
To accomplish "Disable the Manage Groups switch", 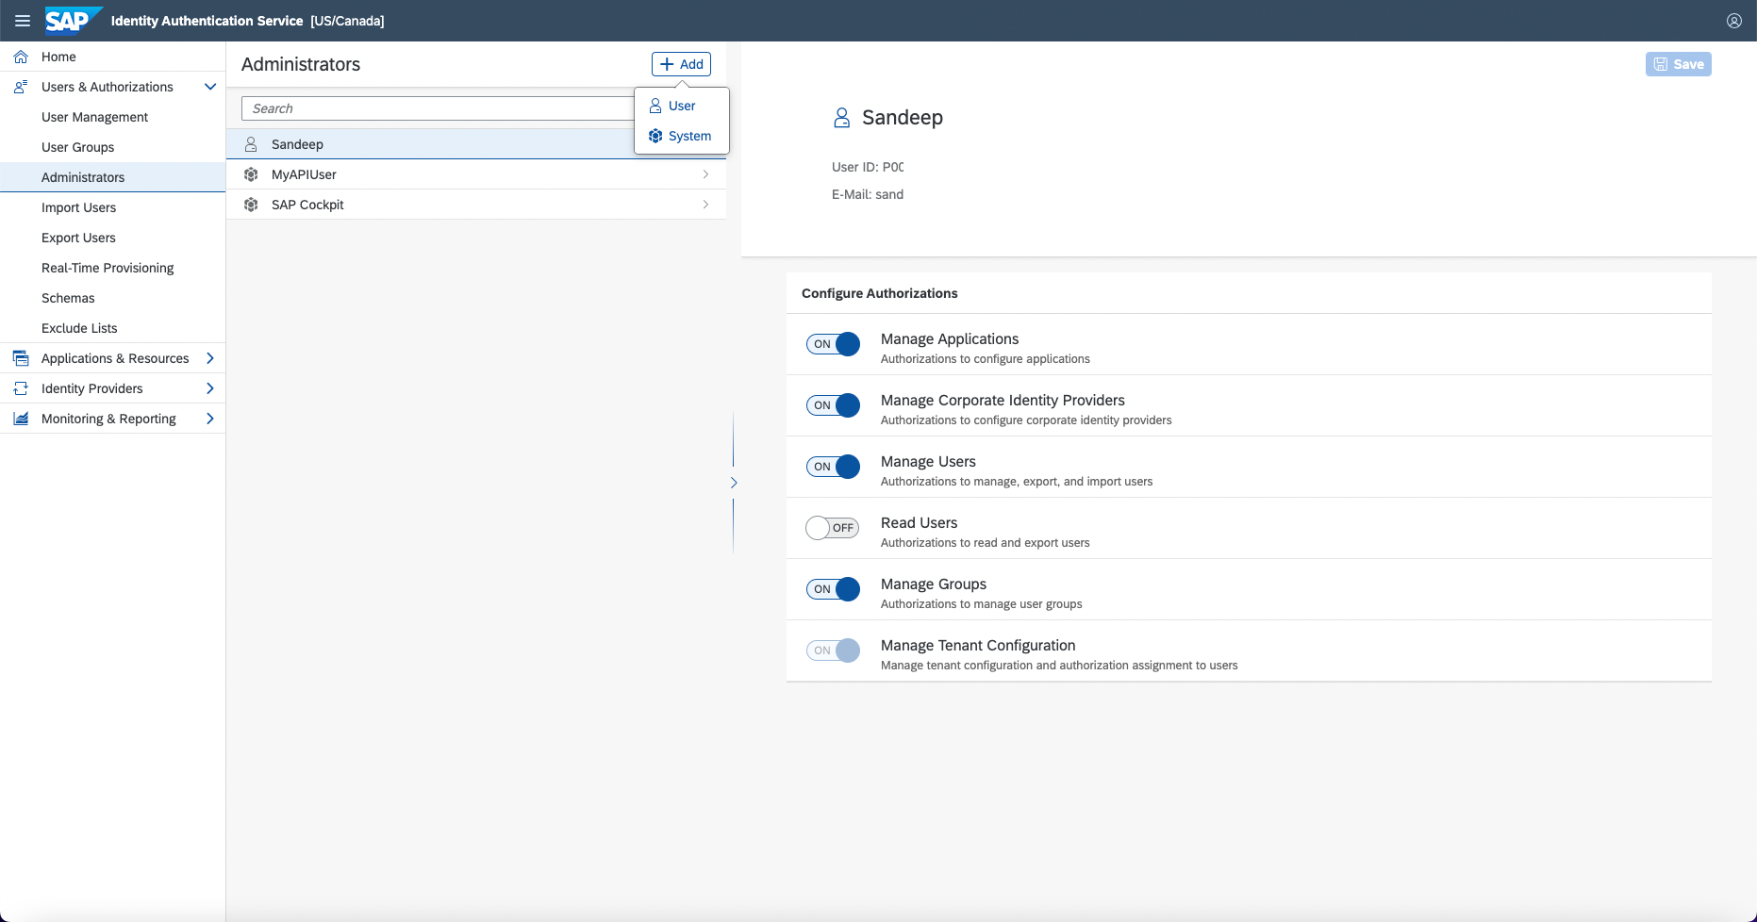I will pyautogui.click(x=833, y=589).
